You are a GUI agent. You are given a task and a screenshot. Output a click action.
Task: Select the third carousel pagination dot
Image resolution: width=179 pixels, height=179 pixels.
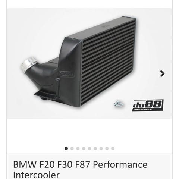[78, 148]
